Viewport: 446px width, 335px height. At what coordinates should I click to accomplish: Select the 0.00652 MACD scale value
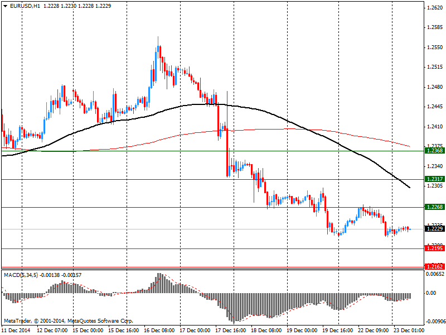tap(435, 274)
